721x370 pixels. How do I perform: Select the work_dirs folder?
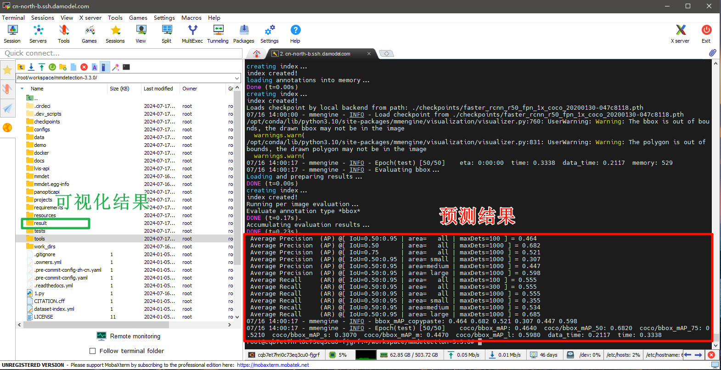coord(45,247)
